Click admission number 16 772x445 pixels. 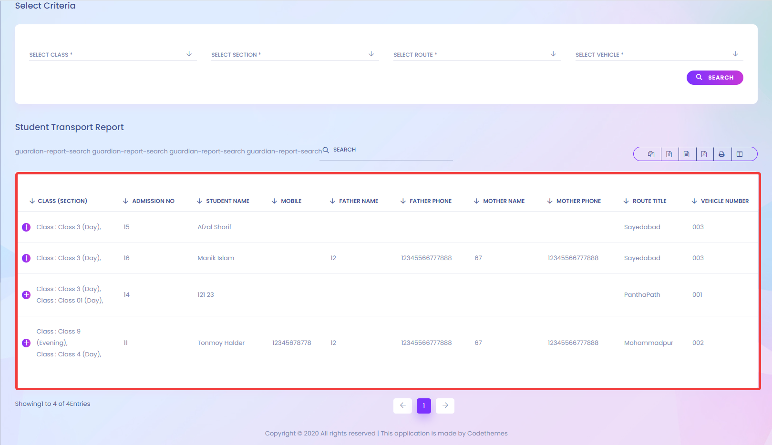pyautogui.click(x=126, y=258)
